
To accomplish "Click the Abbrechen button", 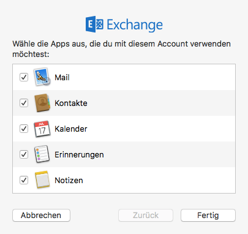I will [x=41, y=215].
